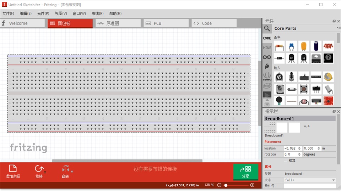Screen dimensions: 341x191
Task: Open the Arduino parts bin icon
Action: pyautogui.click(x=267, y=57)
